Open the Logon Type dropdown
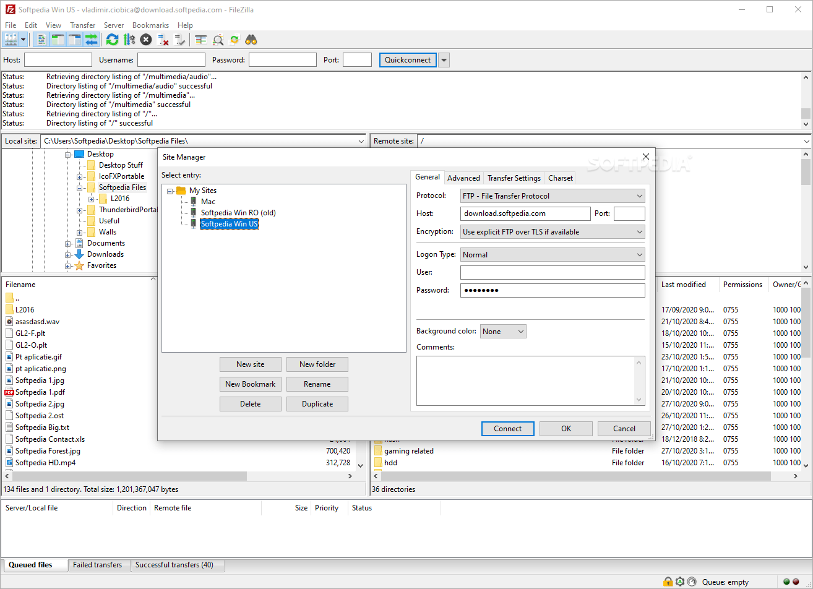 pyautogui.click(x=553, y=255)
